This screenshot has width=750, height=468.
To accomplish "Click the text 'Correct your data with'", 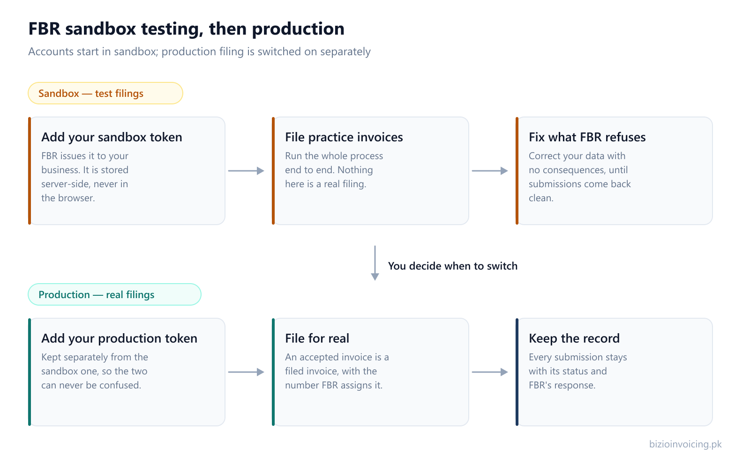I will pyautogui.click(x=577, y=156).
